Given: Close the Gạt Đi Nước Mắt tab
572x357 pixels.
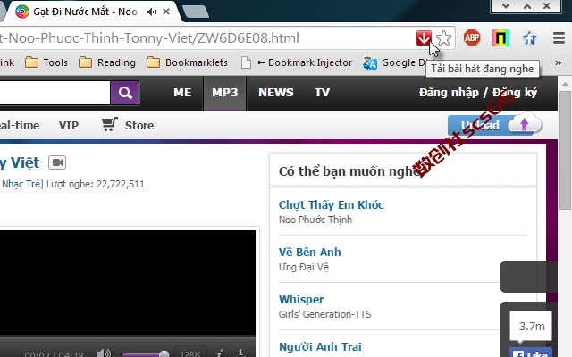Looking at the screenshot, I should tap(166, 12).
